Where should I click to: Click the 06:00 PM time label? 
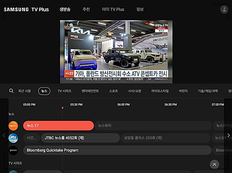coord(124,104)
